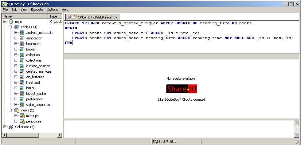Screen dimensions: 301x145
Task: Click the bookmark table icon
Action: coord(22,44)
